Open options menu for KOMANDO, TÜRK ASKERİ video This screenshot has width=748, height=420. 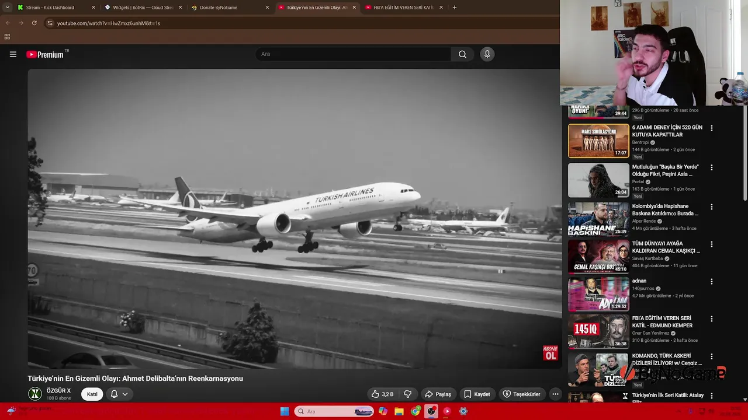[x=711, y=356]
